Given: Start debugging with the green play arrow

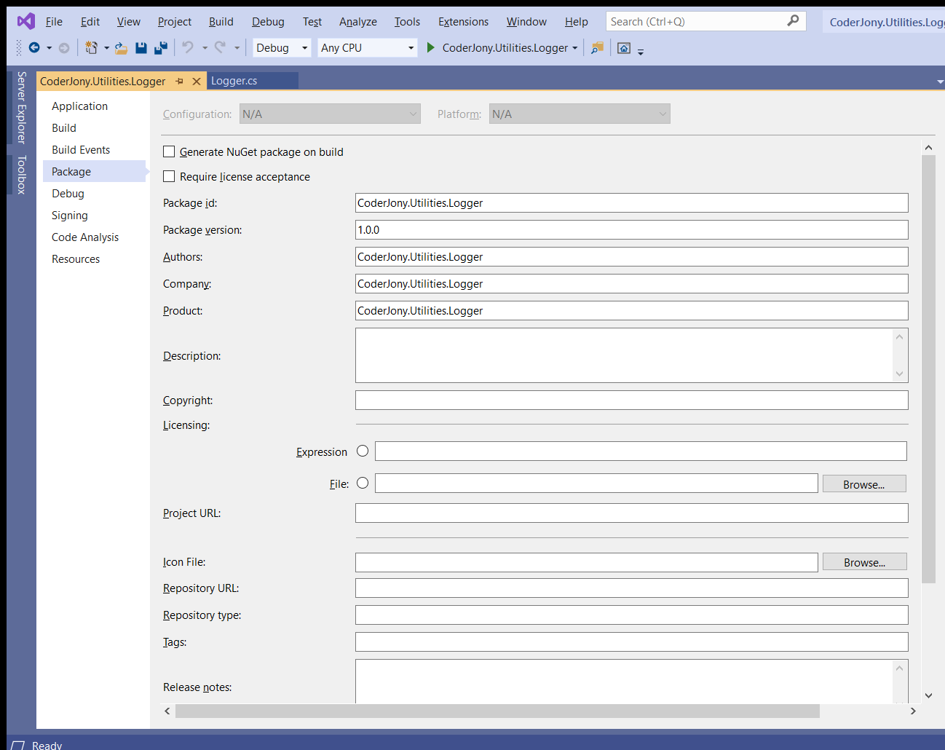Looking at the screenshot, I should (430, 47).
